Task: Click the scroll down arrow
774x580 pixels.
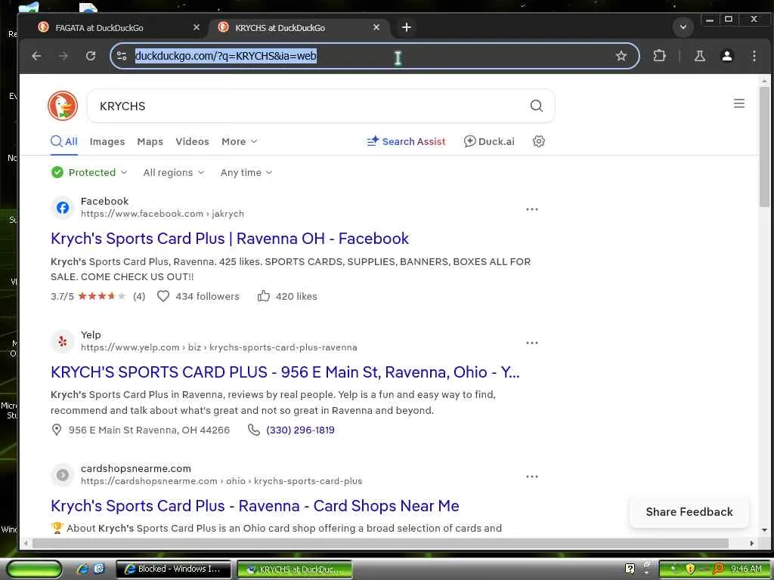Action: point(765,530)
